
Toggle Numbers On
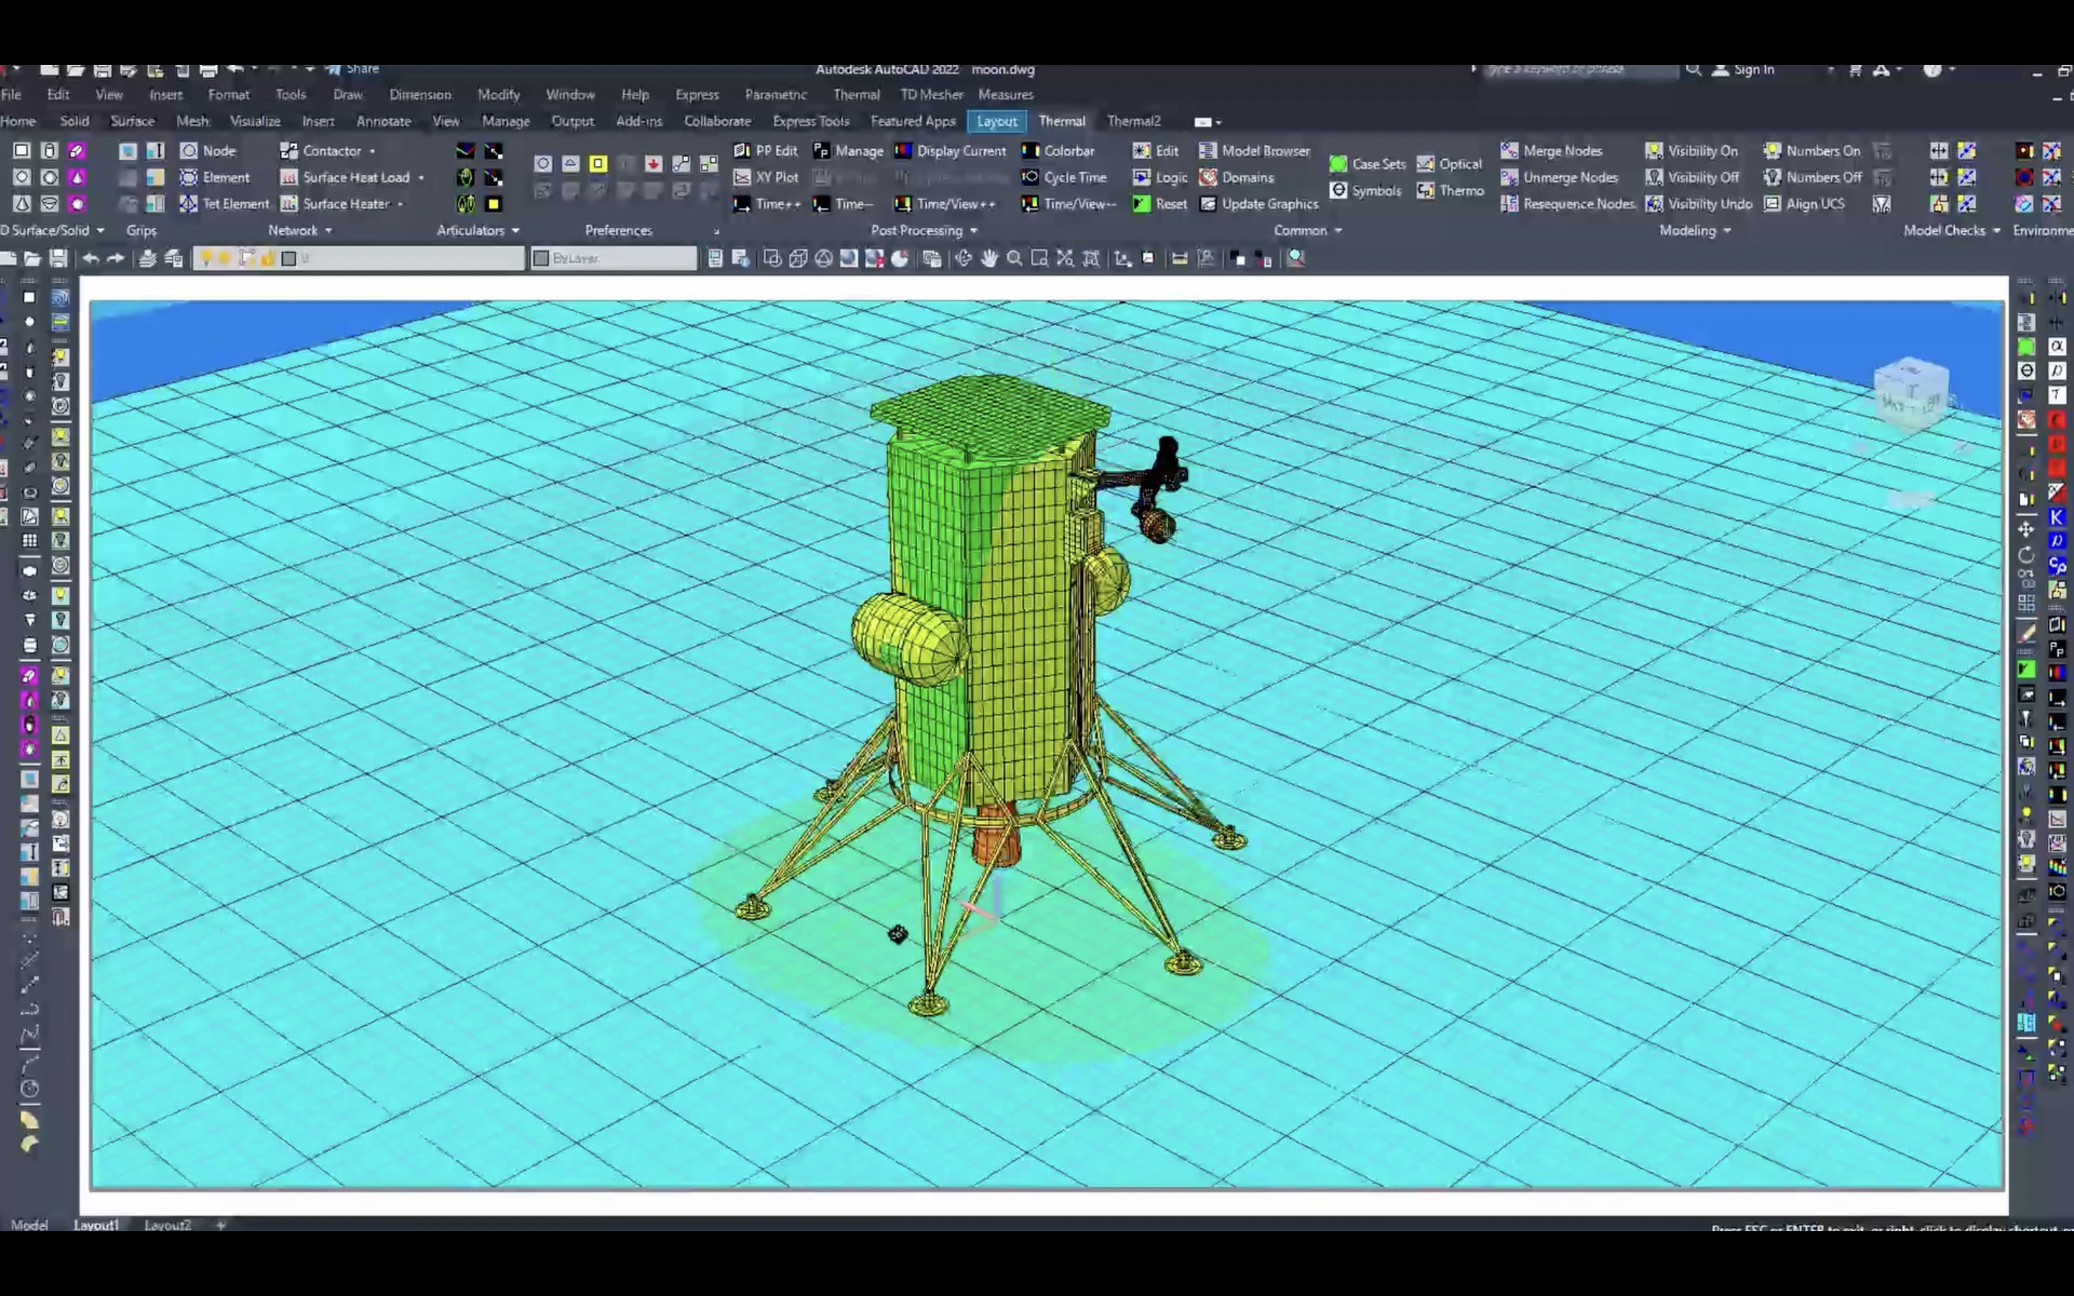click(x=1812, y=151)
